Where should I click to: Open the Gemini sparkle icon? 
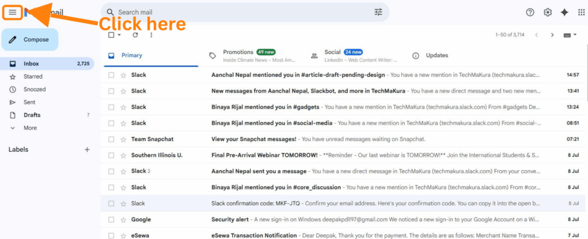(564, 13)
